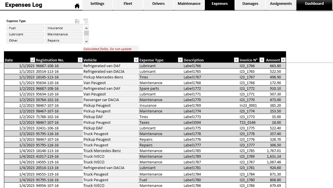Toggle multi-select in Expense Type slicer
The height and width of the screenshot is (188, 333).
click(x=77, y=21)
